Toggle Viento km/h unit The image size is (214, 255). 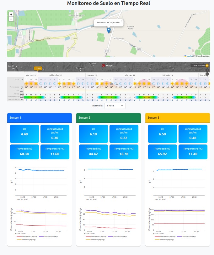22,94
